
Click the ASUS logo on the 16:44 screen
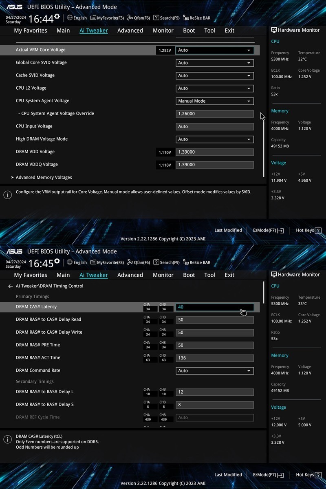pyautogui.click(x=14, y=7)
